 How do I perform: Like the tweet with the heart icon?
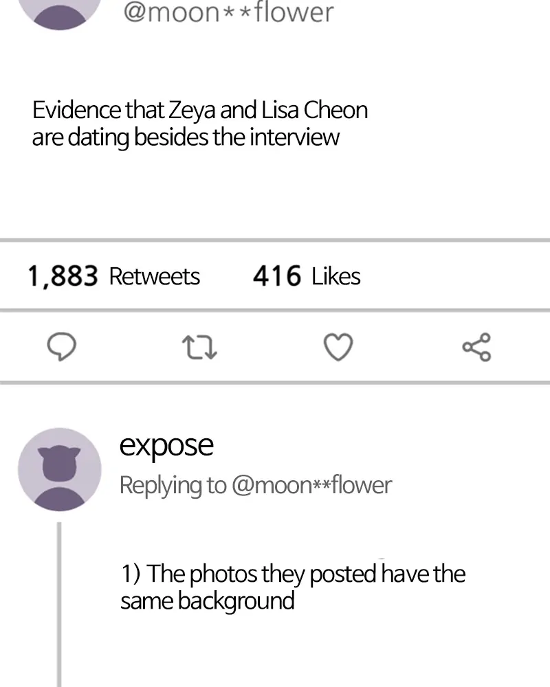coord(338,348)
